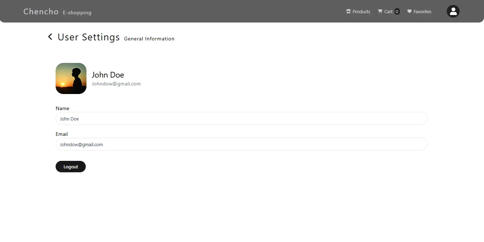Screen dimensions: 484x242
Task: Open the cart icon beside the Cart label
Action: [x=380, y=11]
